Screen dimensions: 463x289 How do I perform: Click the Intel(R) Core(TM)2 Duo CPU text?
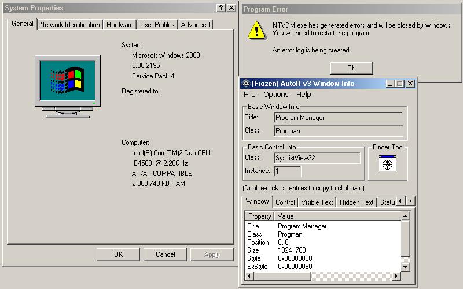[x=171, y=153]
